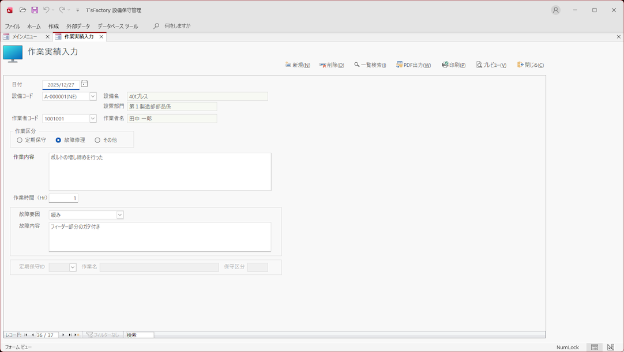624x352 pixels.
Task: Expand the 設備コード dropdown
Action: tap(93, 97)
